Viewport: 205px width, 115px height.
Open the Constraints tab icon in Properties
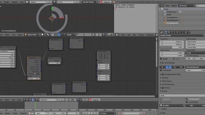[180, 32]
